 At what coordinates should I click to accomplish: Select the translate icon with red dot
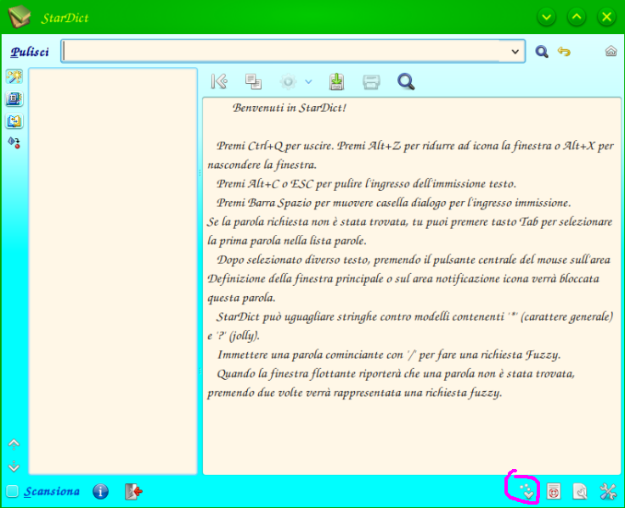[14, 142]
